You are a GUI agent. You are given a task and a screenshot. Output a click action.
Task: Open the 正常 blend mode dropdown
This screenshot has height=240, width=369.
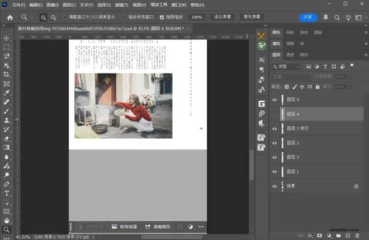(x=292, y=77)
